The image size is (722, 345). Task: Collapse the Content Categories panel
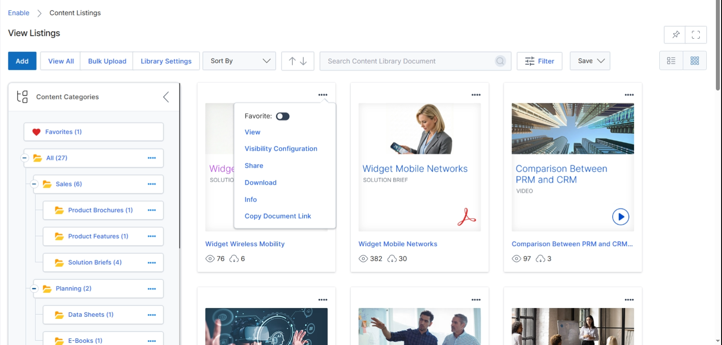(166, 97)
